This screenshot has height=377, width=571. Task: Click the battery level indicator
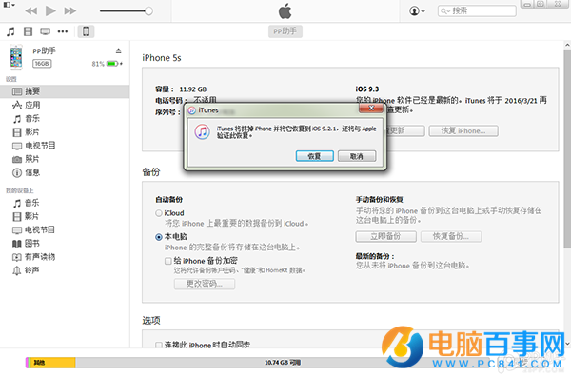coord(112,64)
